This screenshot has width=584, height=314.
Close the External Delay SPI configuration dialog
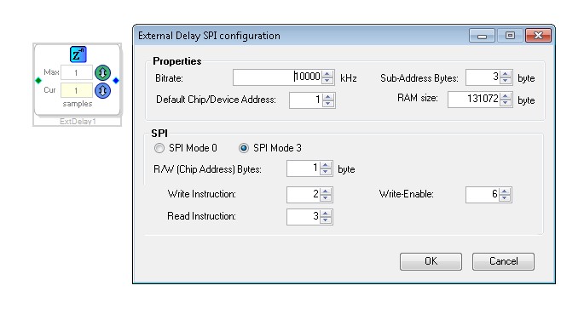pyautogui.click(x=538, y=36)
